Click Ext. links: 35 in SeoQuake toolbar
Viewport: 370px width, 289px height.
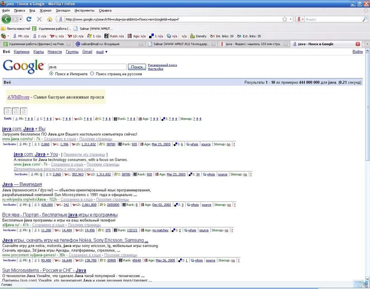[x=249, y=36]
